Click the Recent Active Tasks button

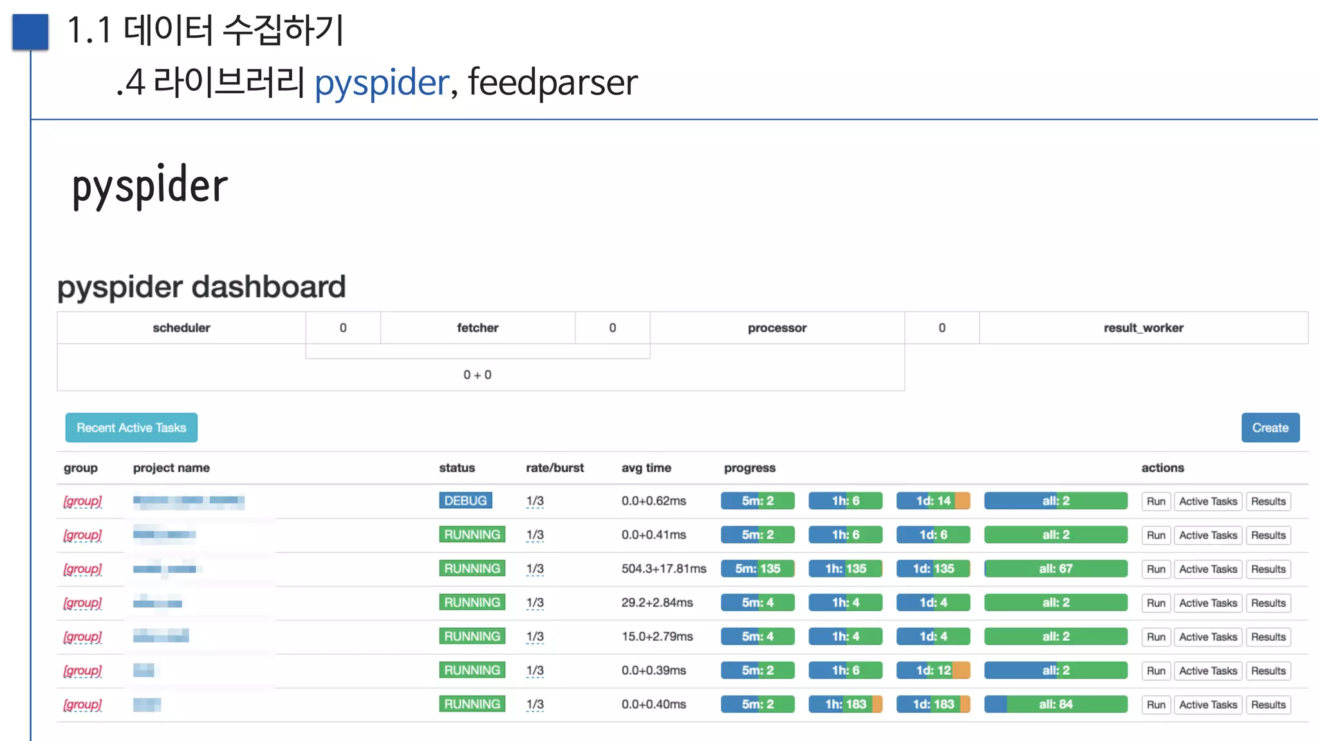point(131,428)
